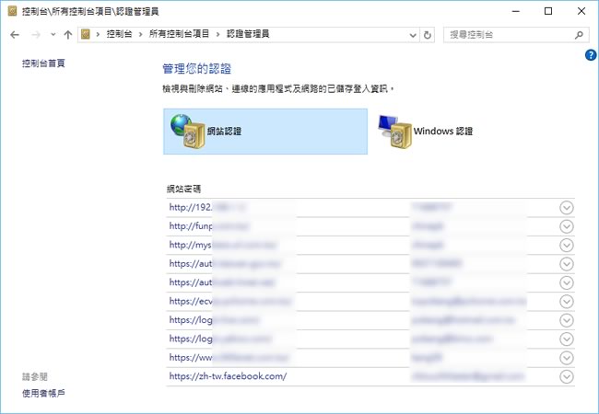Image resolution: width=599 pixels, height=414 pixels.
Task: Open help with the question mark icon
Action: click(x=591, y=55)
